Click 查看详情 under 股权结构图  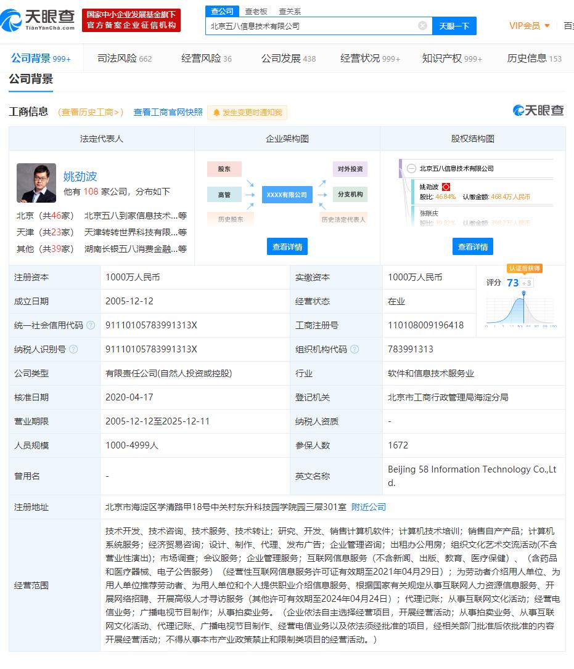pyautogui.click(x=473, y=246)
